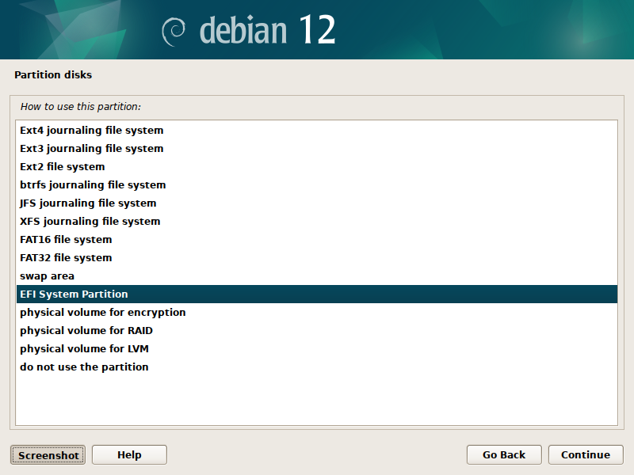Click Go Back button
The width and height of the screenshot is (634, 475).
pos(504,454)
